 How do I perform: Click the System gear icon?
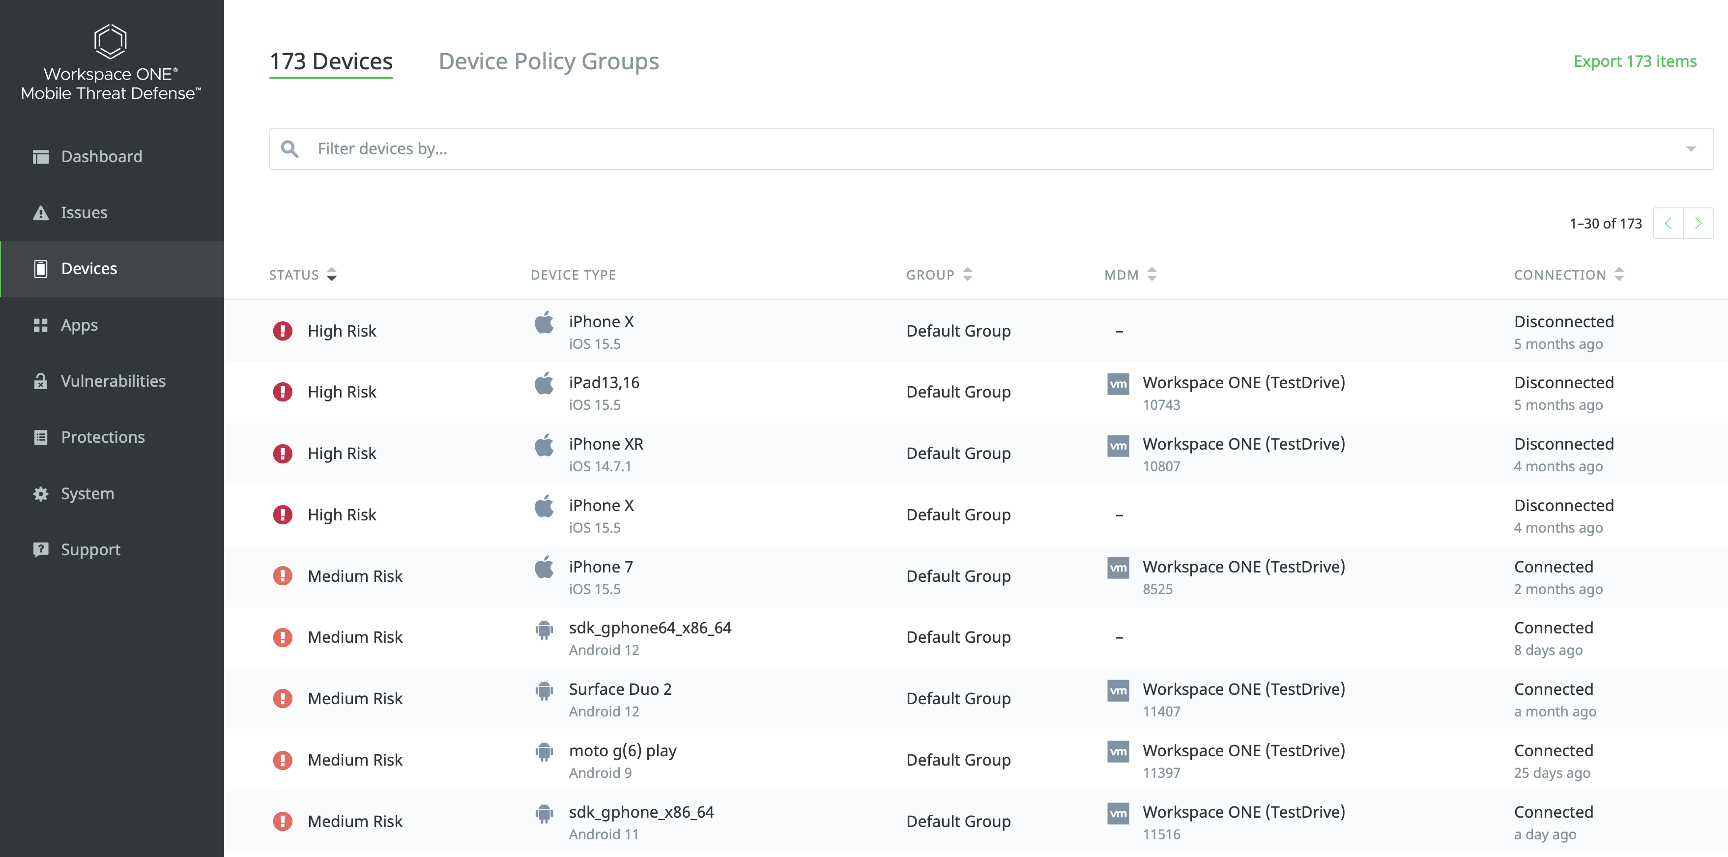coord(40,493)
